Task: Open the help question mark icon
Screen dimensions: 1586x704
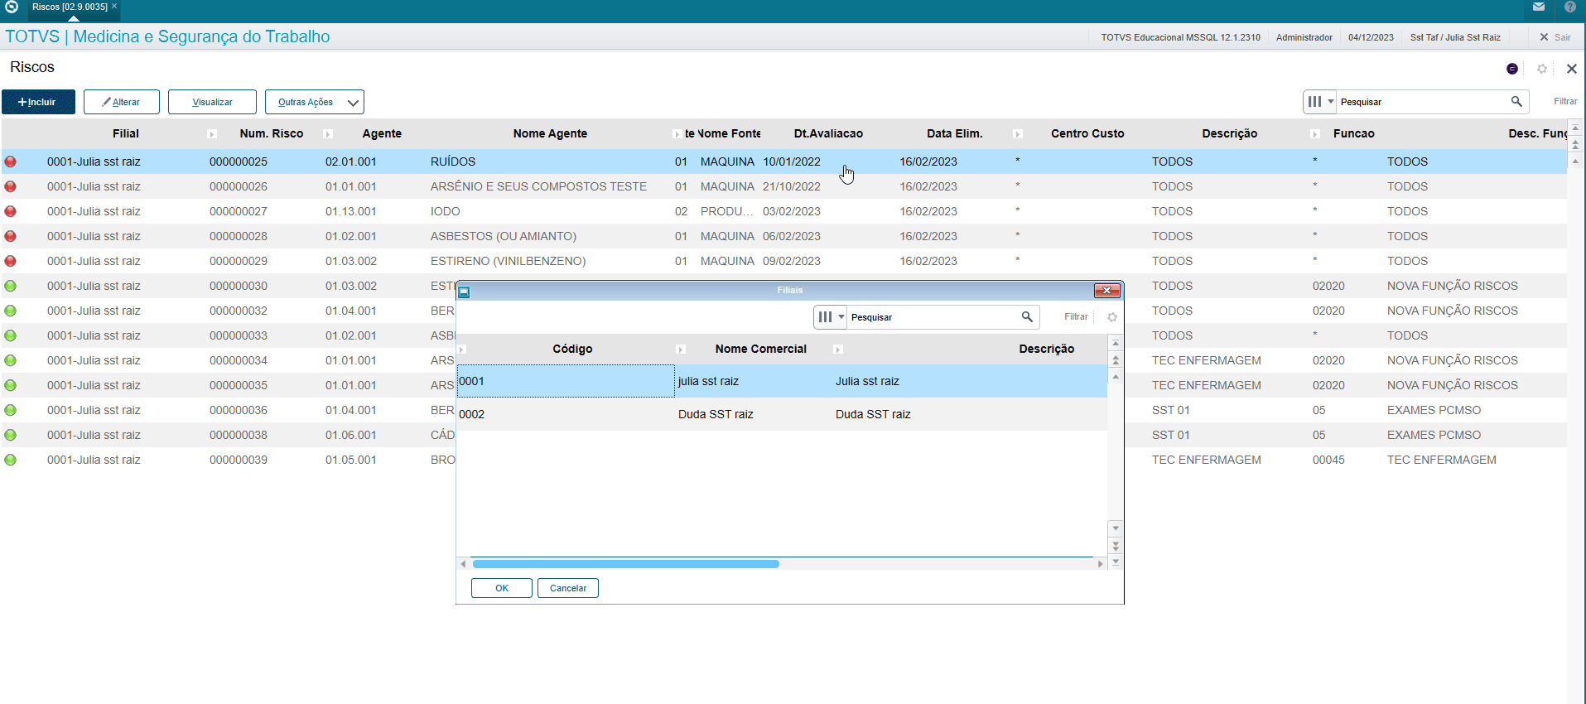Action: click(x=1570, y=7)
